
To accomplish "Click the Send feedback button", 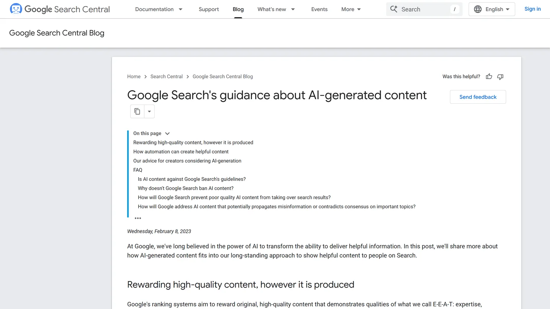I will (x=478, y=97).
